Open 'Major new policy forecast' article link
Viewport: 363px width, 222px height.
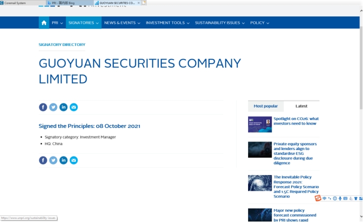pyautogui.click(x=295, y=215)
